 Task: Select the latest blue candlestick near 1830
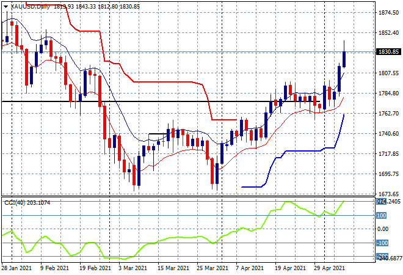pyautogui.click(x=344, y=59)
